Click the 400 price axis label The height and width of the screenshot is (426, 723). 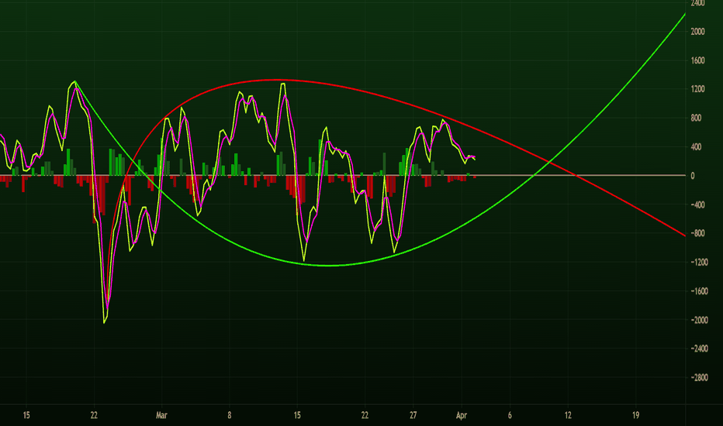coord(696,147)
